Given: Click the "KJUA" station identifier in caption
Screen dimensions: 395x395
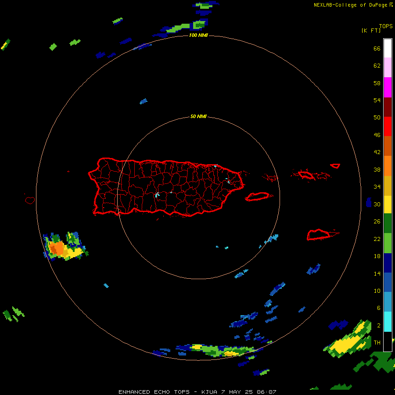Looking at the screenshot, I should point(209,392).
